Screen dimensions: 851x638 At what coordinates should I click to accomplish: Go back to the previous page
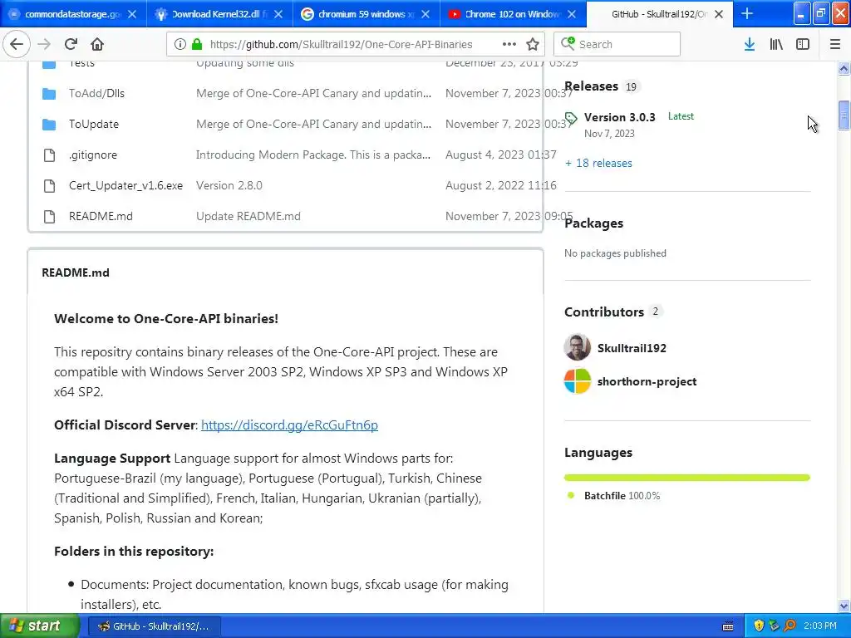click(17, 44)
